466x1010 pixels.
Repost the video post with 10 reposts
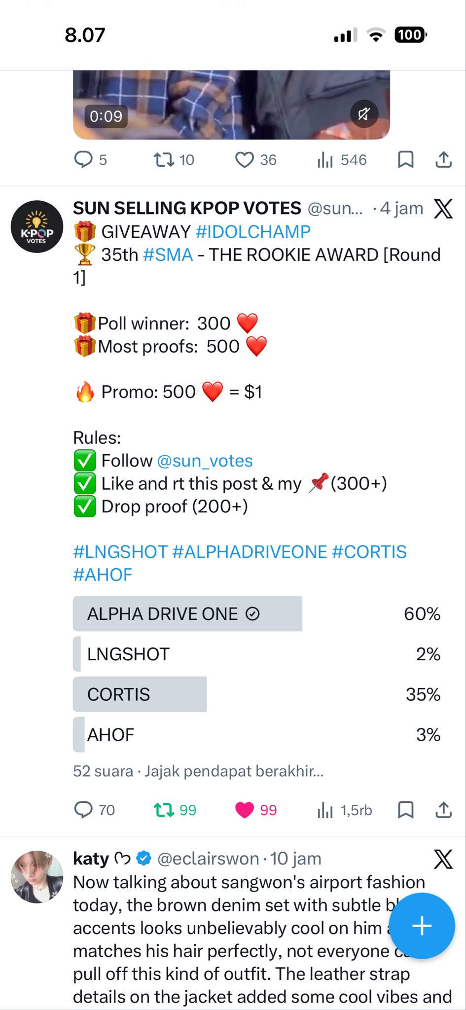click(164, 159)
